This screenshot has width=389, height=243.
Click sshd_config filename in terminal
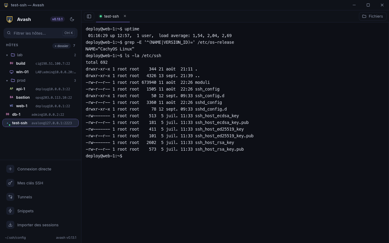pyautogui.click(x=208, y=102)
